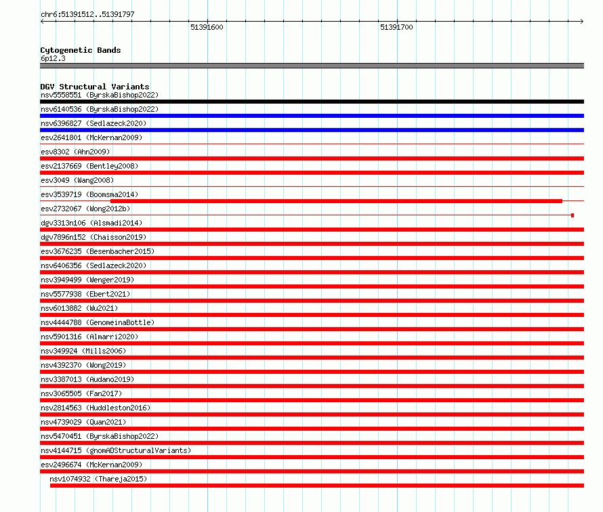Open variant esv3049 (Wang2008)
603x512 pixels.
[77, 180]
